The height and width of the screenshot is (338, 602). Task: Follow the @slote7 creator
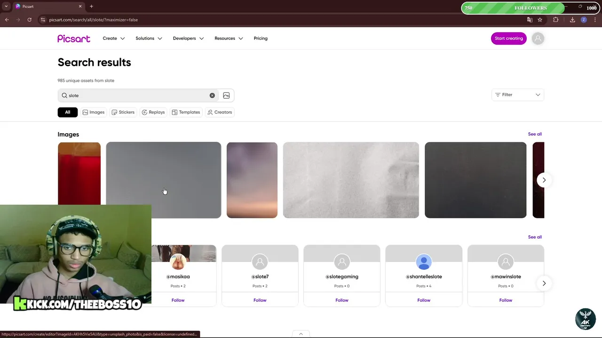pos(260,300)
